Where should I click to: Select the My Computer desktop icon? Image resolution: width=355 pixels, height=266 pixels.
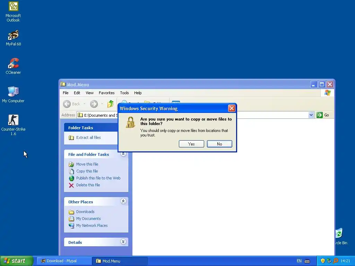[13, 95]
